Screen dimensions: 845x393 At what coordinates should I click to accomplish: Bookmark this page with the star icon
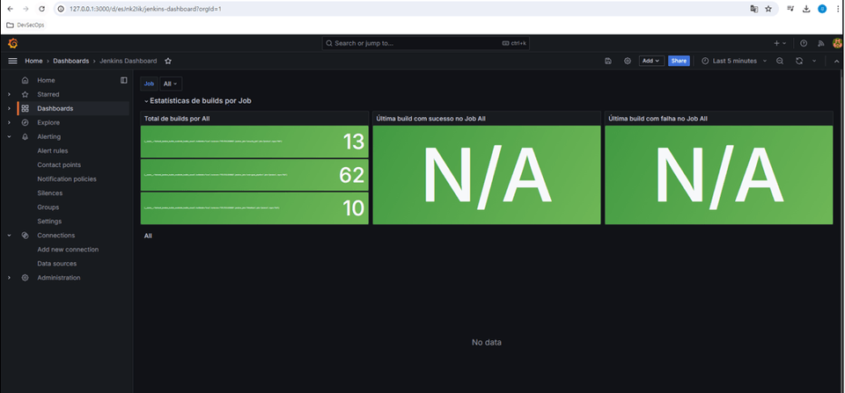(768, 9)
